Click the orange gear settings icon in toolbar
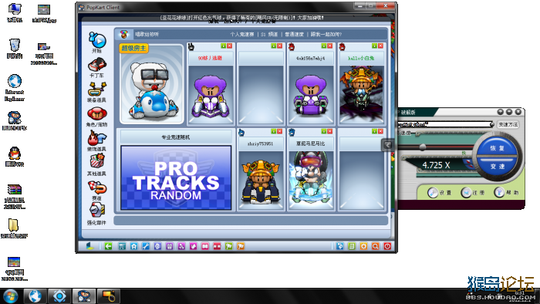 363,246
